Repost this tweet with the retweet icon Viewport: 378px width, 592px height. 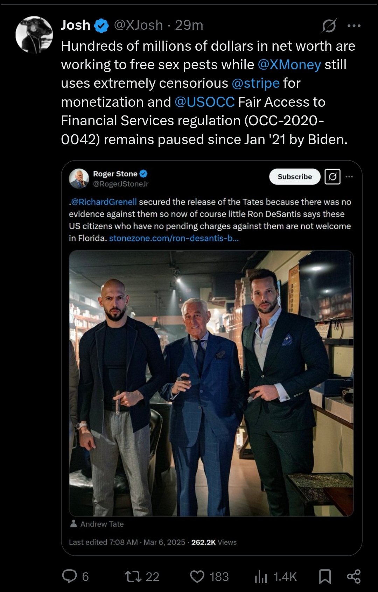133,576
